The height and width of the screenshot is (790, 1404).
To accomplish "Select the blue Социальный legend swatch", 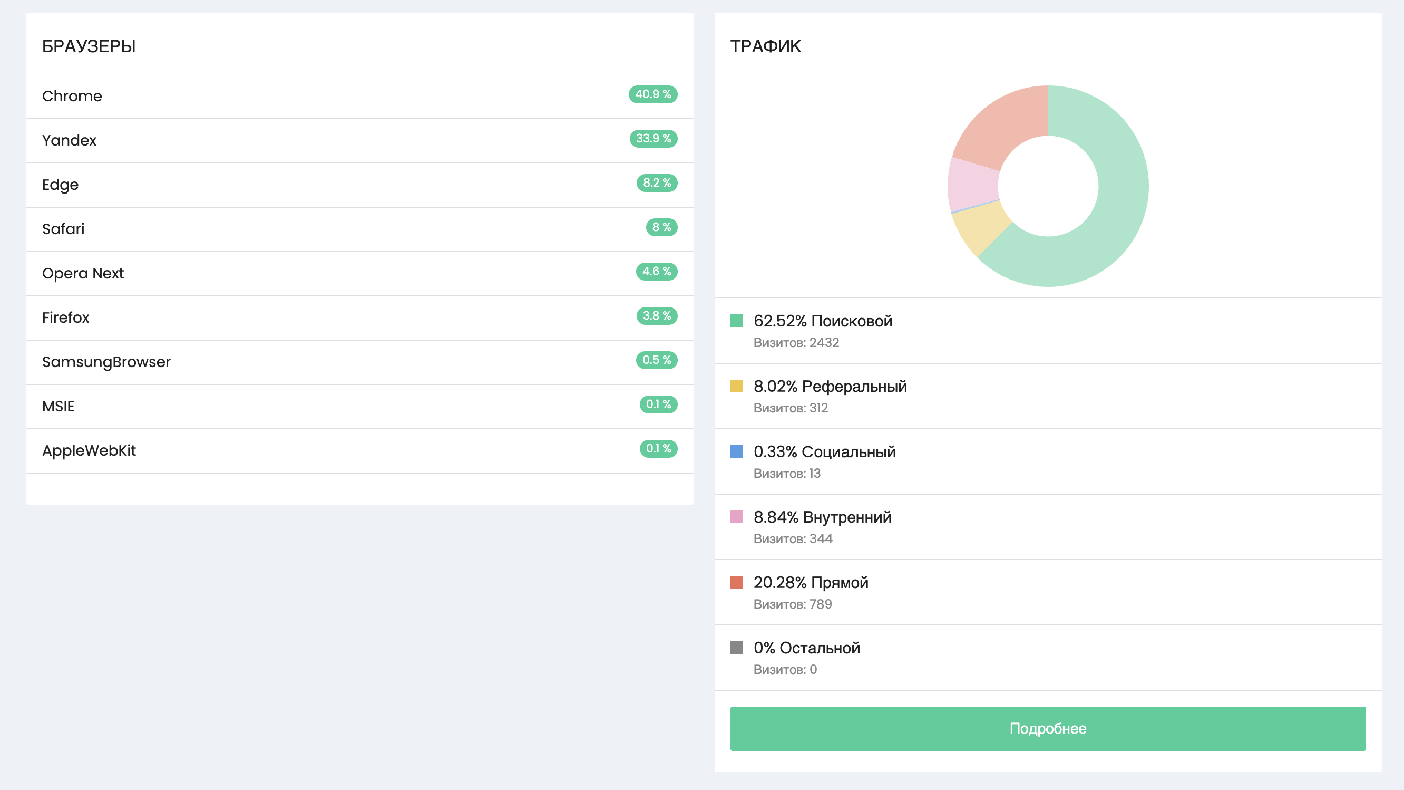I will pyautogui.click(x=736, y=451).
